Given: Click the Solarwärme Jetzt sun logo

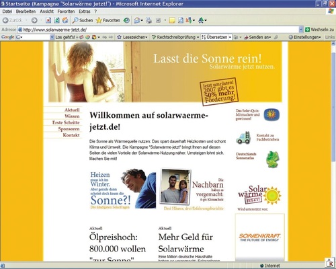Looking at the screenshot, I should 259,195.
